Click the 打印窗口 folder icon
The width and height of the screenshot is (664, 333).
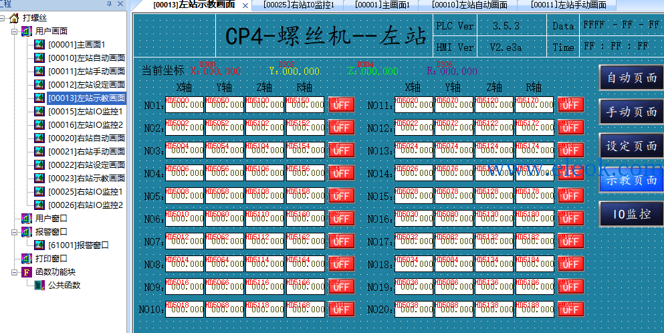coord(26,258)
